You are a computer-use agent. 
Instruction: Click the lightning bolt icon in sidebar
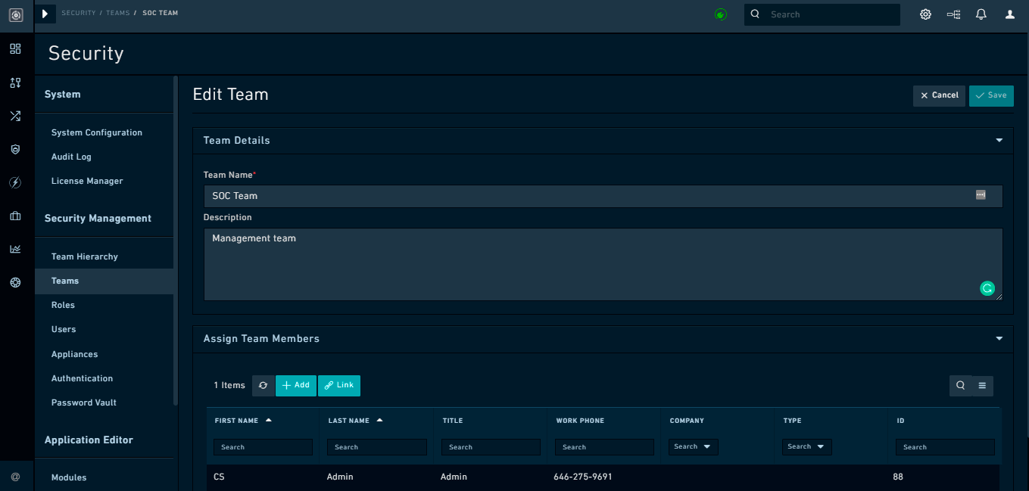point(15,182)
